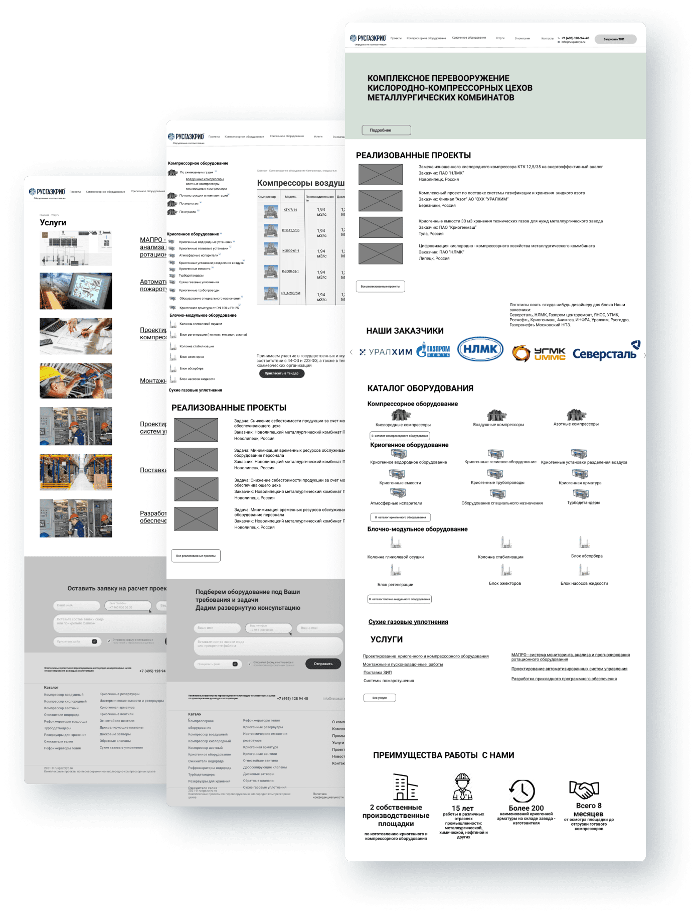The height and width of the screenshot is (913, 696).
Task: Click the Блок абсорбера icon on the front page
Action: (584, 543)
